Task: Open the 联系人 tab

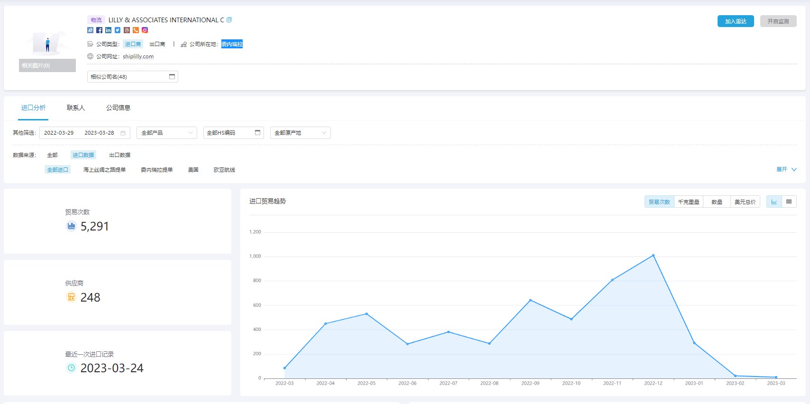Action: tap(76, 108)
